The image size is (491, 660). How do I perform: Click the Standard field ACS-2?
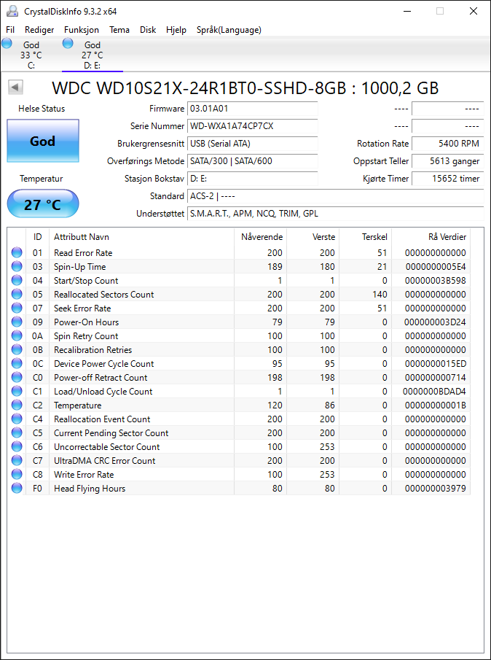335,196
